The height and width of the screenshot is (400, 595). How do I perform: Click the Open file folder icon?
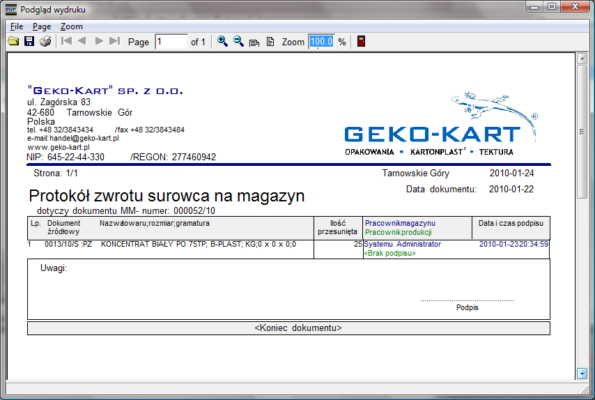pyautogui.click(x=13, y=42)
